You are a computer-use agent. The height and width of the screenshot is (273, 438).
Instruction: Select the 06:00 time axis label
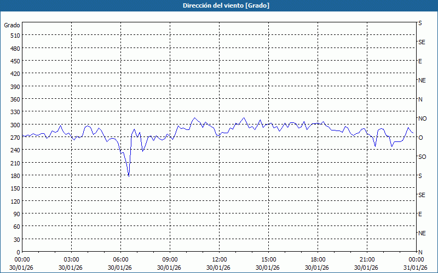120,259
